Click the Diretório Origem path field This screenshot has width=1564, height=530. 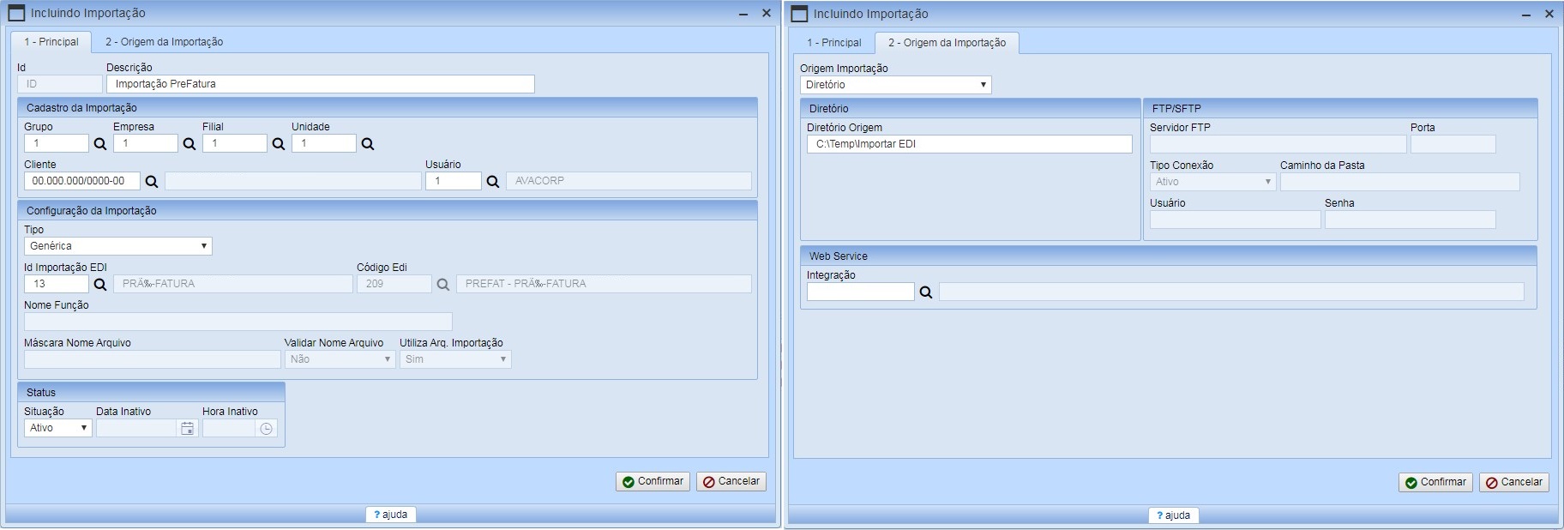(969, 144)
